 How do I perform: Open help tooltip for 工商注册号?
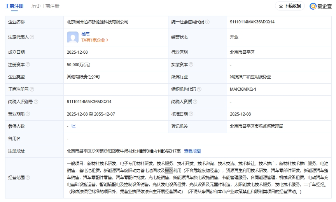point(32,90)
